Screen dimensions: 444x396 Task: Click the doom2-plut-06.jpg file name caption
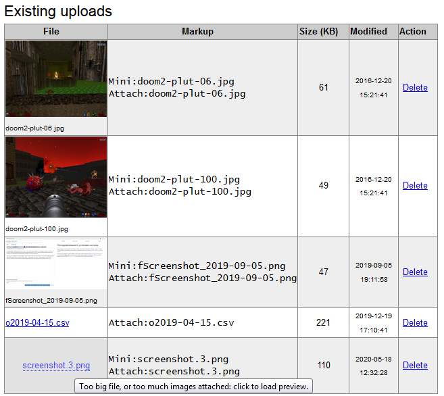point(34,128)
